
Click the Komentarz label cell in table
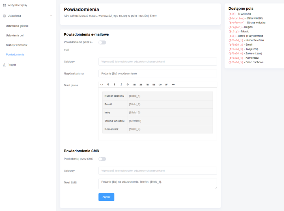[x=115, y=129]
